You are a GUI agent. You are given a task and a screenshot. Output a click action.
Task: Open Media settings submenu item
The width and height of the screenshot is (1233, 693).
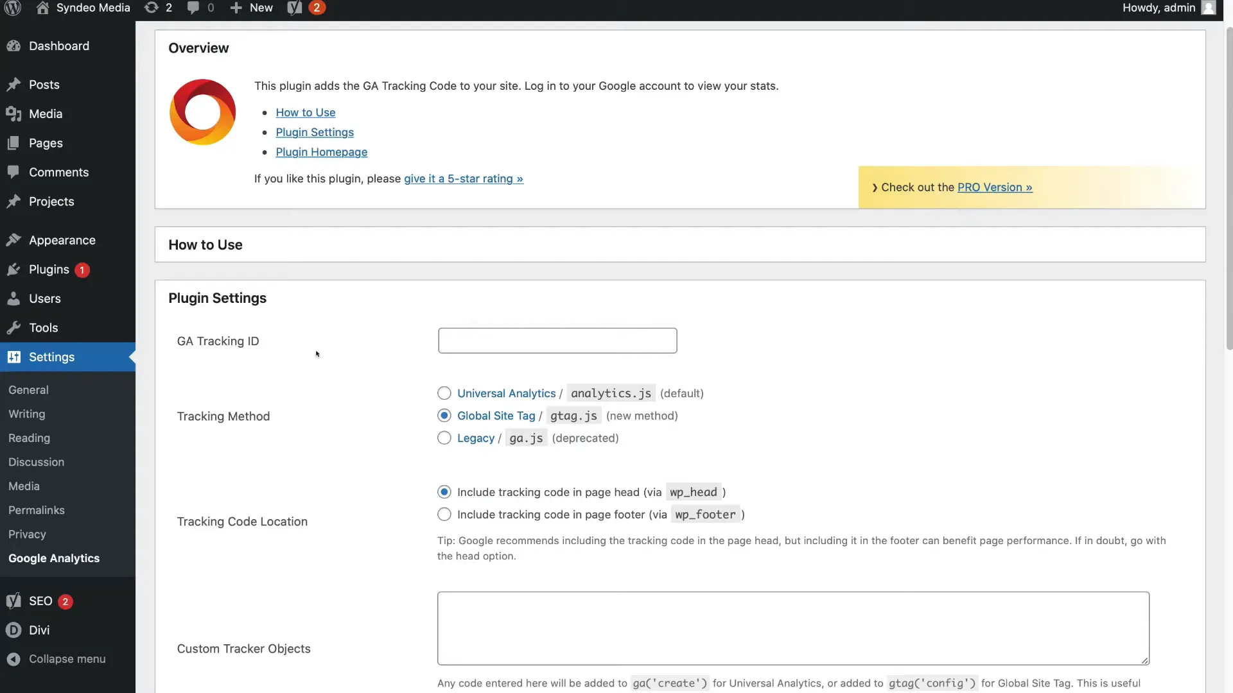click(x=24, y=486)
